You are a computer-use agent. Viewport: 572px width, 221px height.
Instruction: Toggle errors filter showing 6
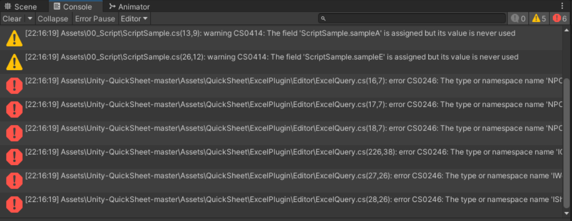point(559,18)
